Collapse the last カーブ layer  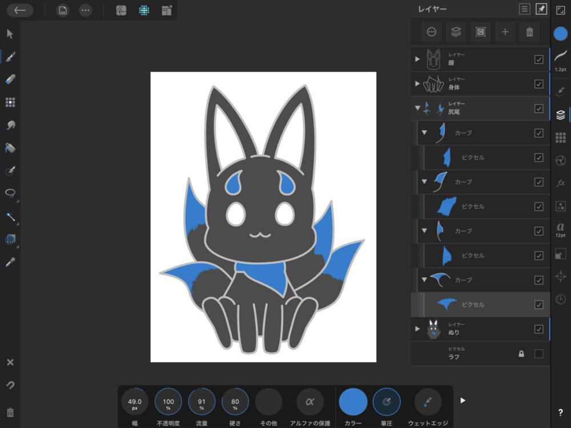coord(424,280)
